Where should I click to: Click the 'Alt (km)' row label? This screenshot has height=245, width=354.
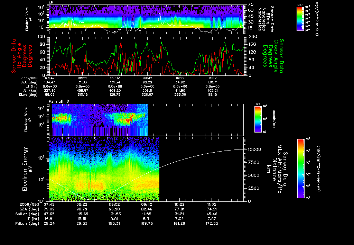[30, 91]
